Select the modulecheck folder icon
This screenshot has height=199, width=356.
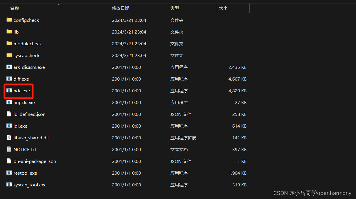pyautogui.click(x=9, y=44)
